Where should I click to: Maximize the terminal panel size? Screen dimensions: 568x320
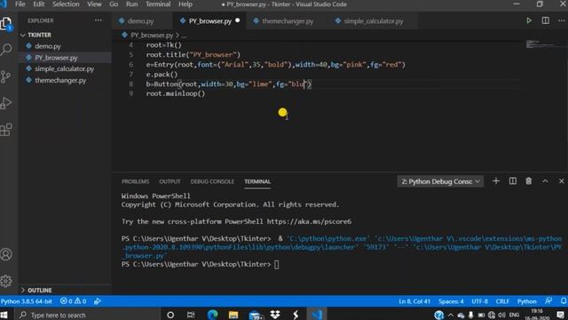click(545, 181)
